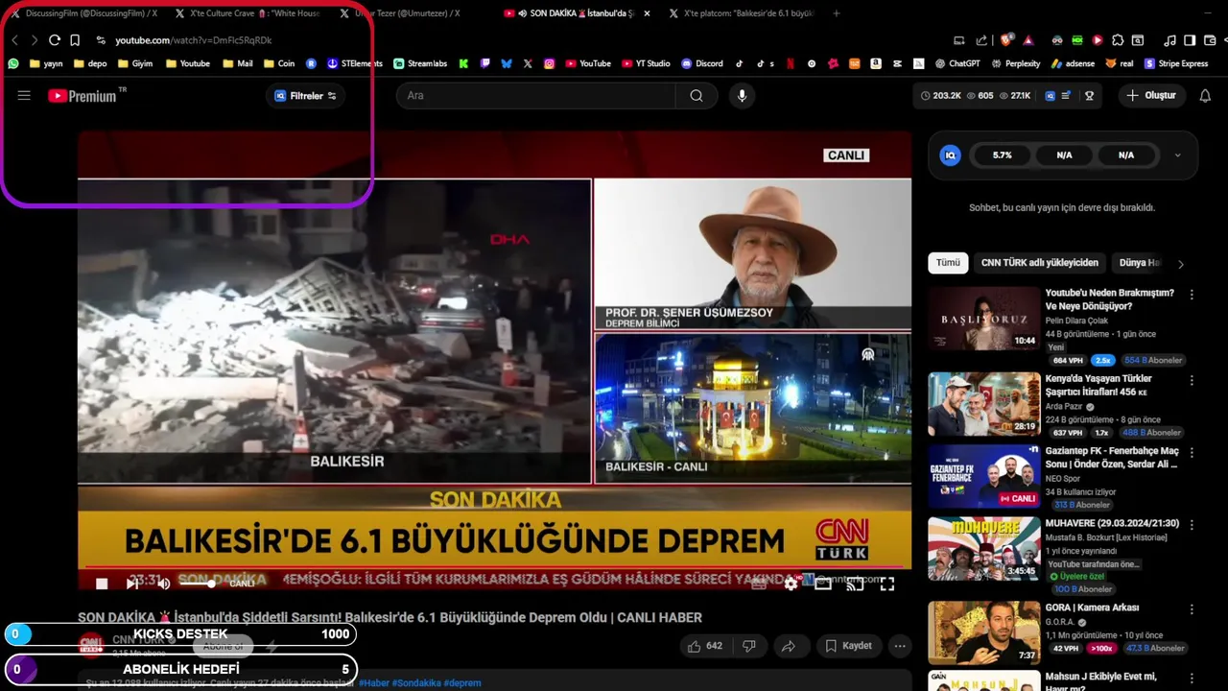The width and height of the screenshot is (1228, 691).
Task: Dislike the video with thumbs down
Action: click(749, 646)
